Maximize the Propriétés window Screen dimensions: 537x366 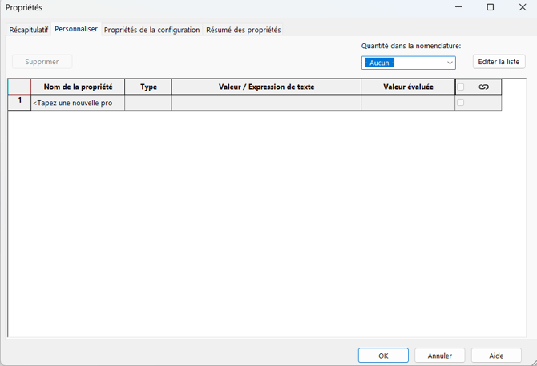point(491,7)
